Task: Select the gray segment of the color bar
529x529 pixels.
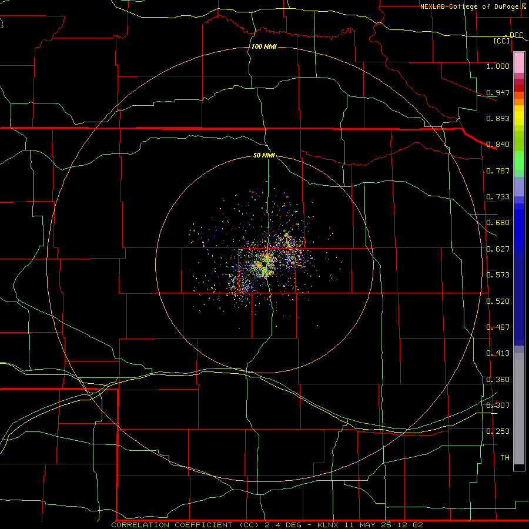Action: 519,409
